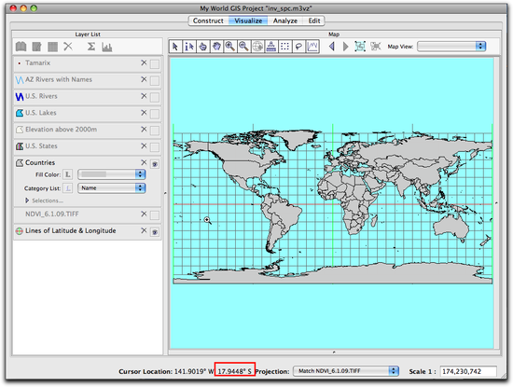Viewport: 513px width, 387px height.
Task: Select the U.S. States layer name
Action: (x=41, y=145)
